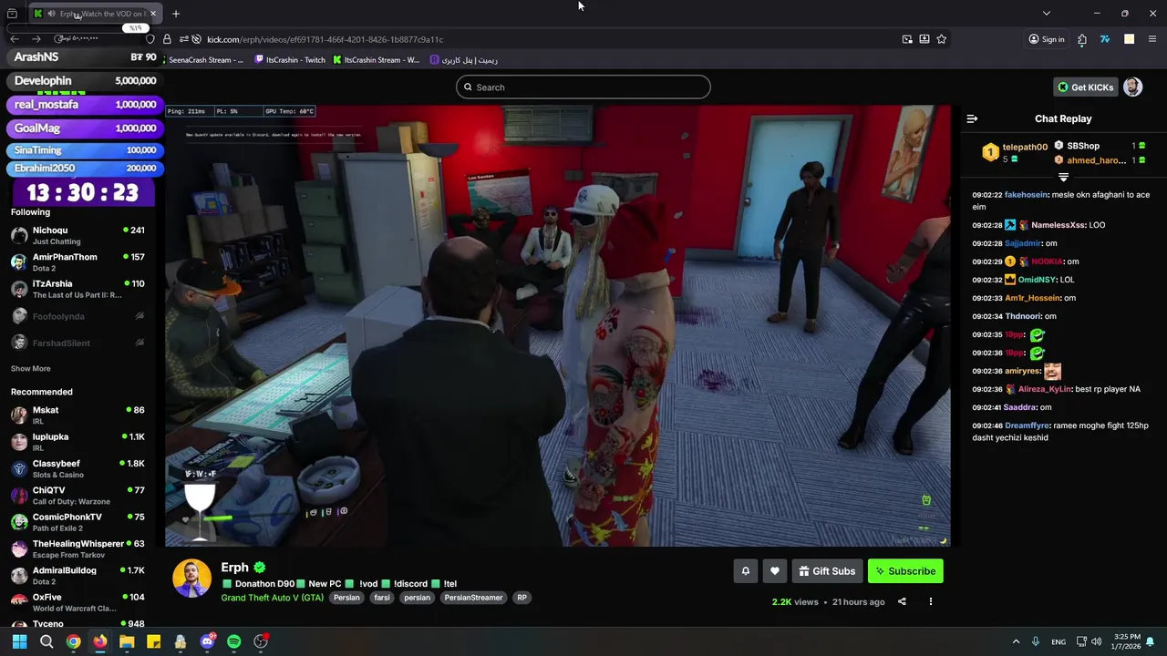1167x656 pixels.
Task: Click the taskbar volume speaker icon
Action: click(1096, 641)
